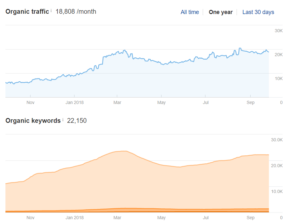The height and width of the screenshot is (223, 288).
Task: Switch to the All time view
Action: pyautogui.click(x=190, y=12)
